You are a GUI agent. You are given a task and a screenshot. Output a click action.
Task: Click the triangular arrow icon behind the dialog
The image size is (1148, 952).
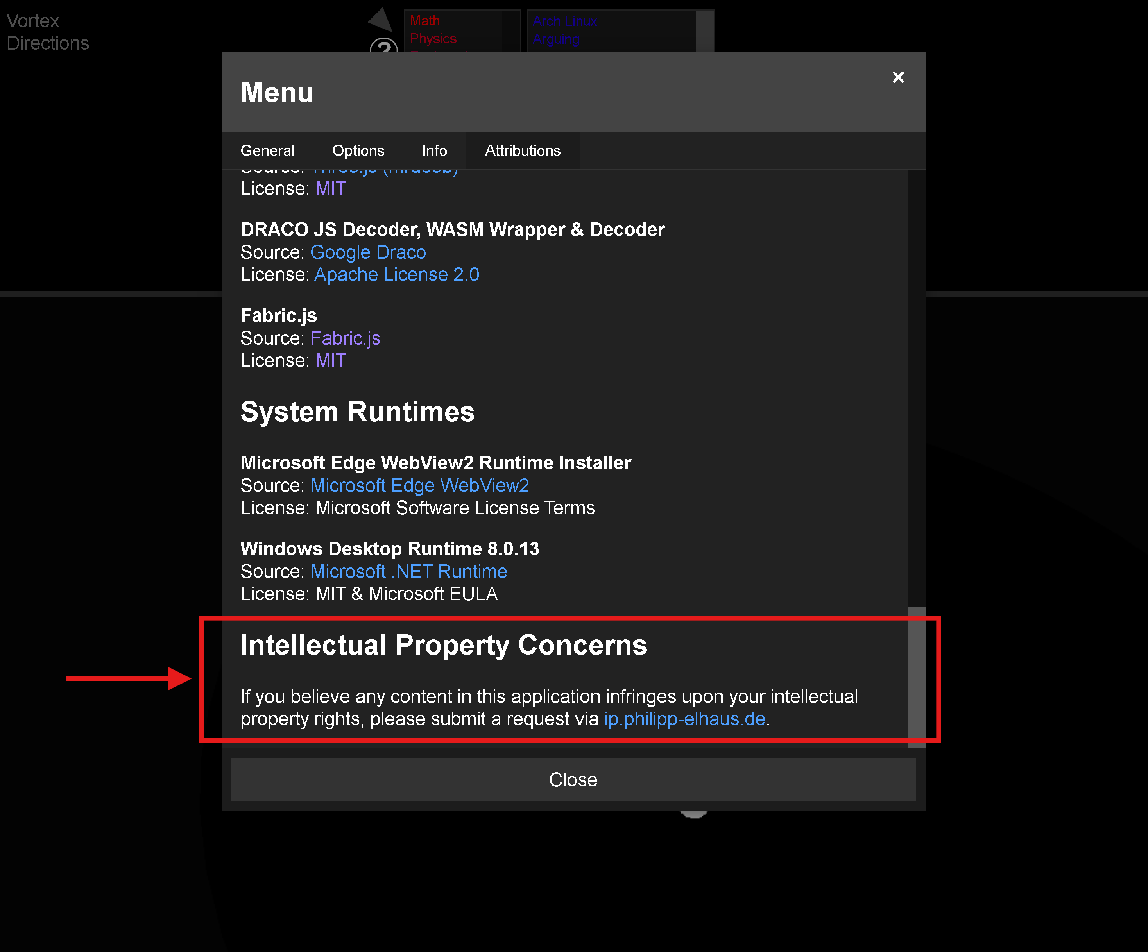point(381,20)
